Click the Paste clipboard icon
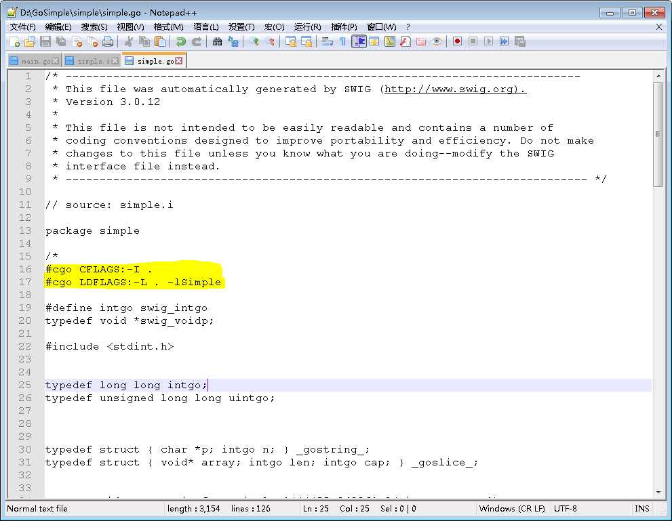The height and width of the screenshot is (521, 672). point(160,41)
